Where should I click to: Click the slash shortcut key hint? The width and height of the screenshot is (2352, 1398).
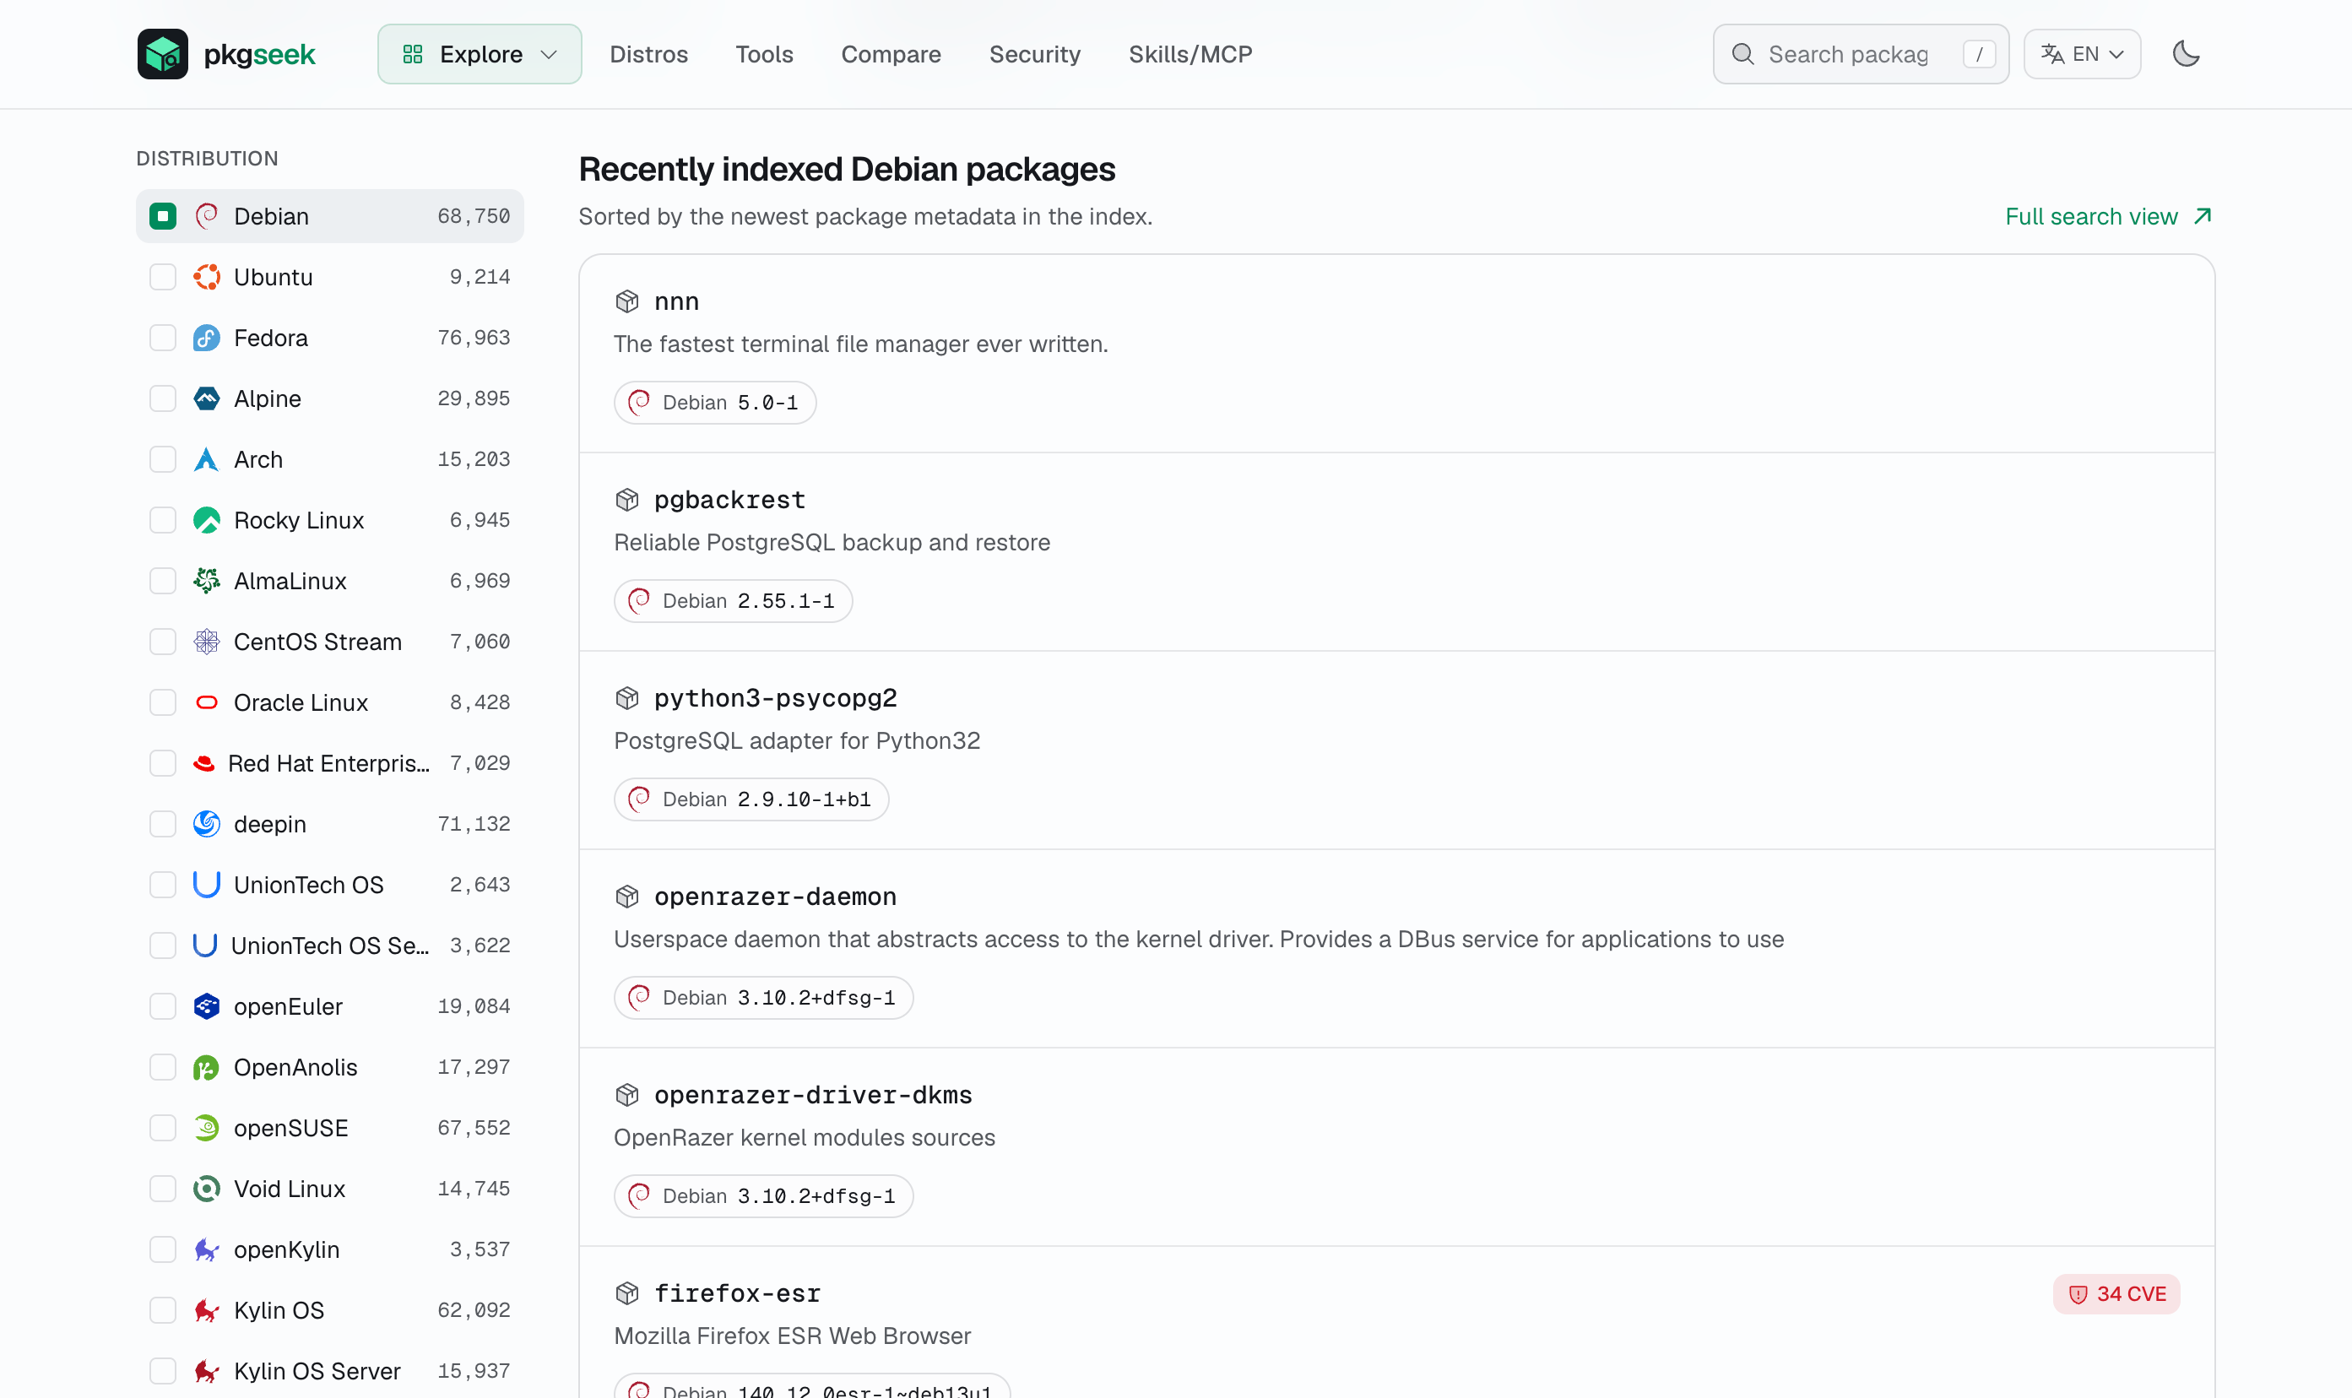[x=1979, y=54]
